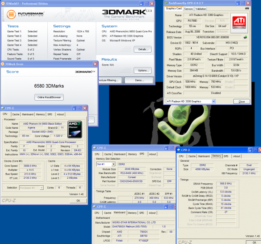Screen dimensions: 261x244
Task: Click the title bar icon of the CPU-Z window showing the CPU tab
Action: (x=2, y=108)
